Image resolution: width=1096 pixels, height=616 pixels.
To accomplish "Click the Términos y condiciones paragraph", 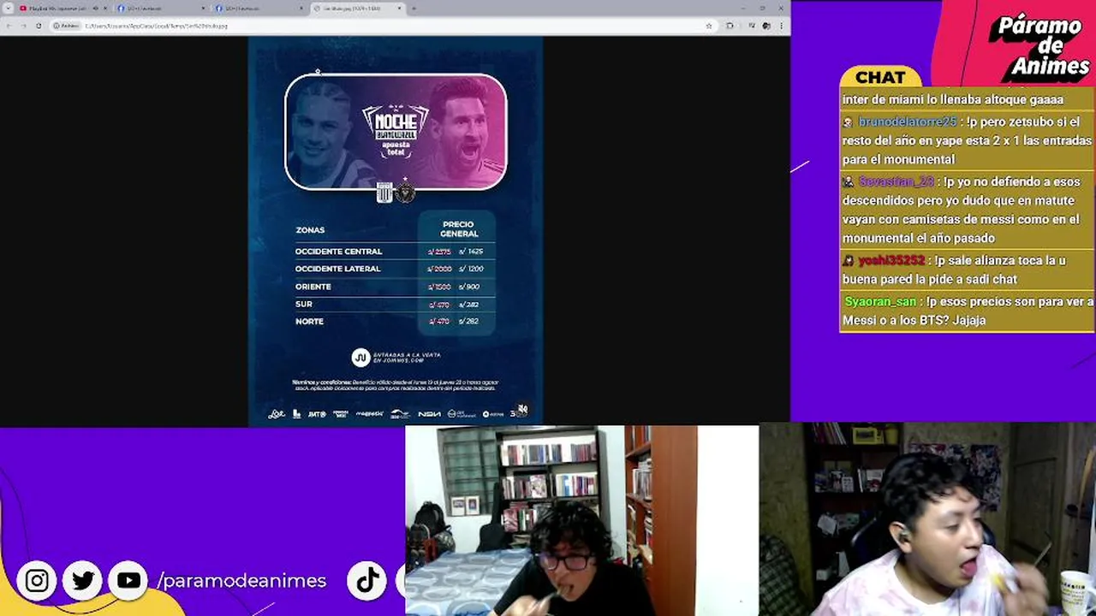I will click(x=395, y=385).
